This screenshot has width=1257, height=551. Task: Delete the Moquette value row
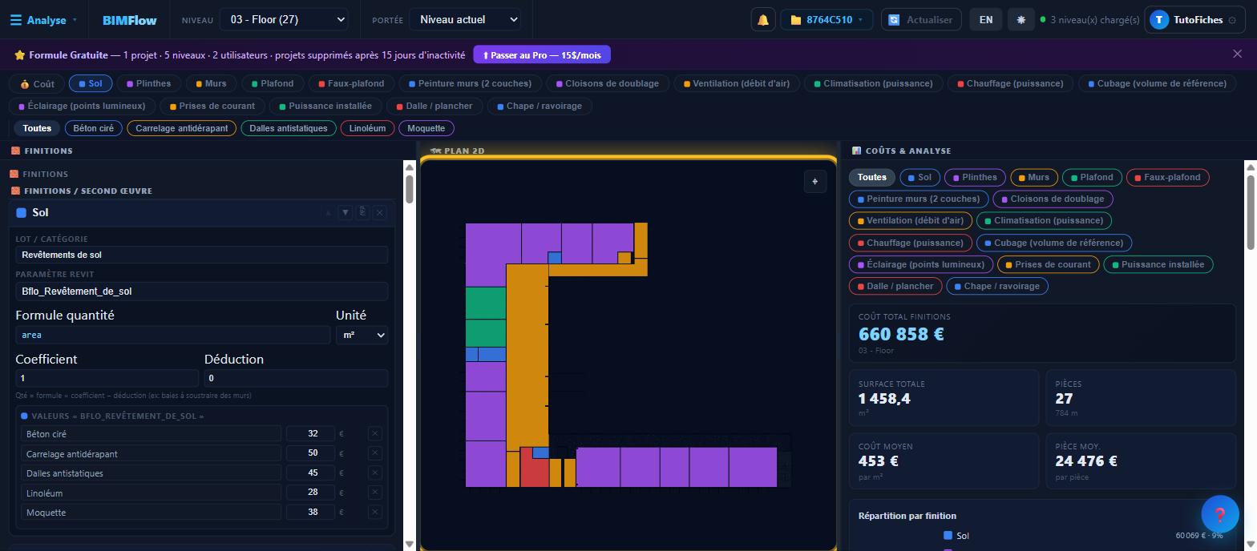point(374,512)
